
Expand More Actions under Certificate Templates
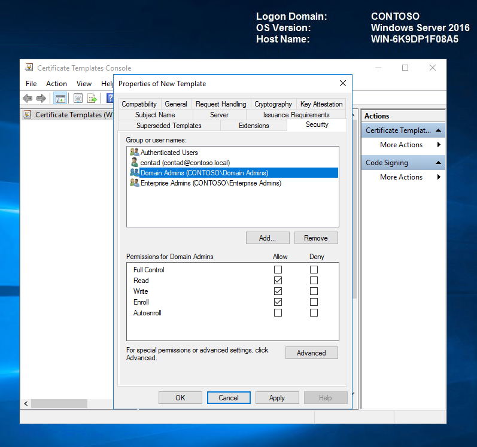coord(403,145)
